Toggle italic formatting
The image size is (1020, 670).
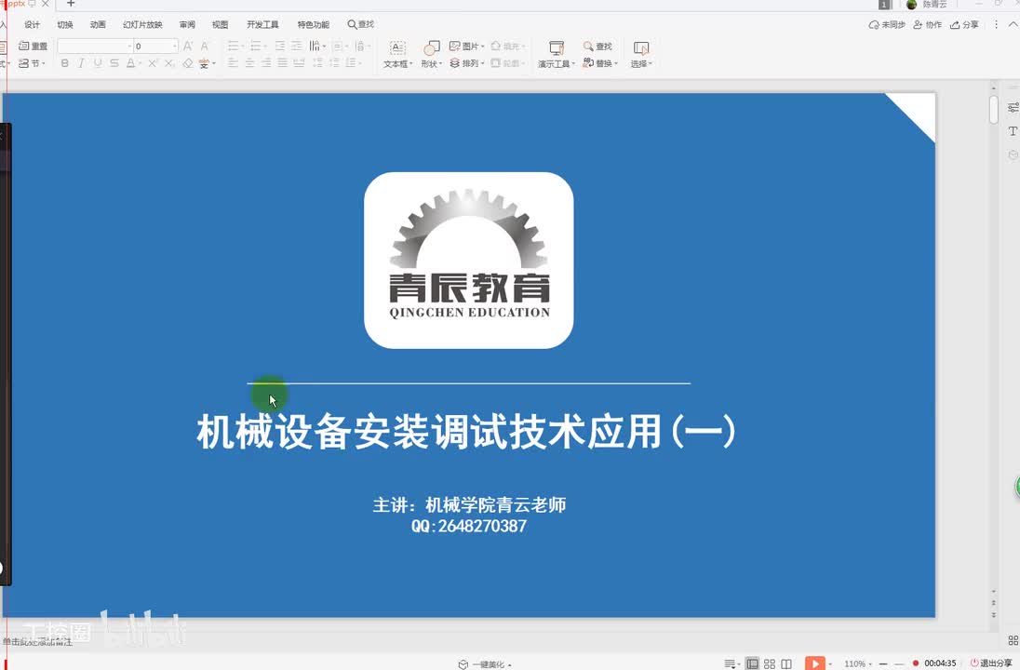click(81, 63)
